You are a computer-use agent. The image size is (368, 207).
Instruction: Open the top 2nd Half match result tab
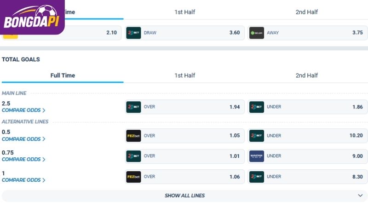(306, 12)
